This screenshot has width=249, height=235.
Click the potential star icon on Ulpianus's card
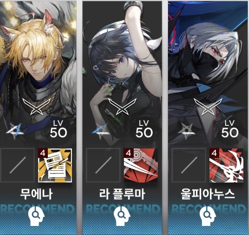click(x=186, y=131)
